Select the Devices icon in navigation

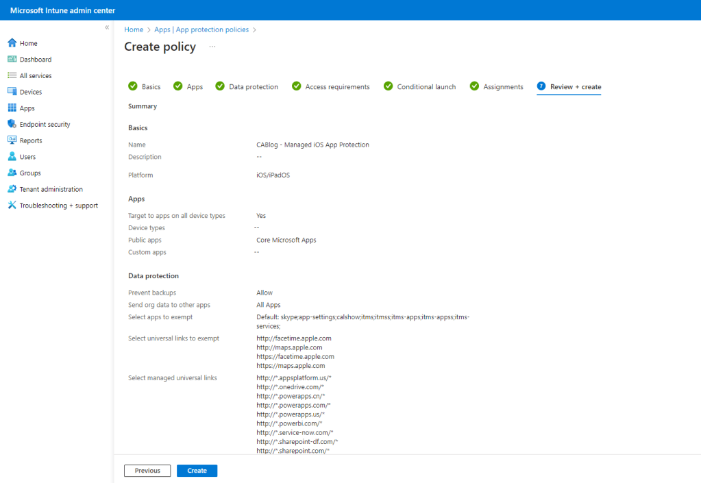12,92
